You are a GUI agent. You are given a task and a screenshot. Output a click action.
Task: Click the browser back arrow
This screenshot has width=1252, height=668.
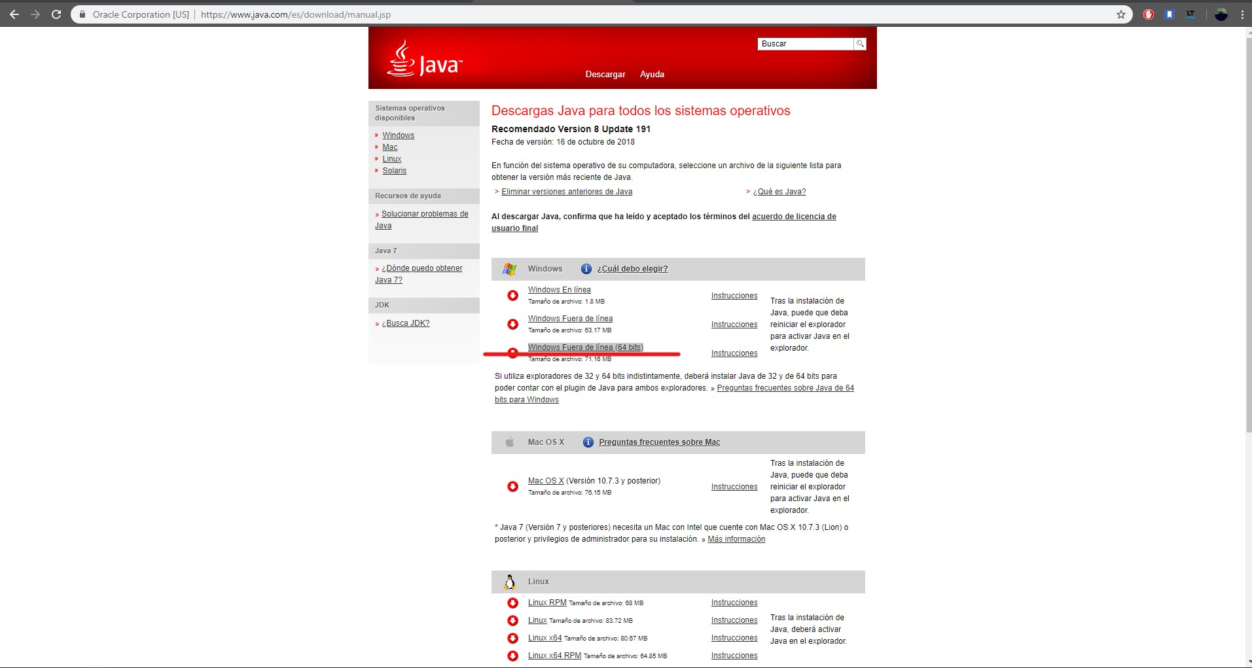pyautogui.click(x=14, y=14)
